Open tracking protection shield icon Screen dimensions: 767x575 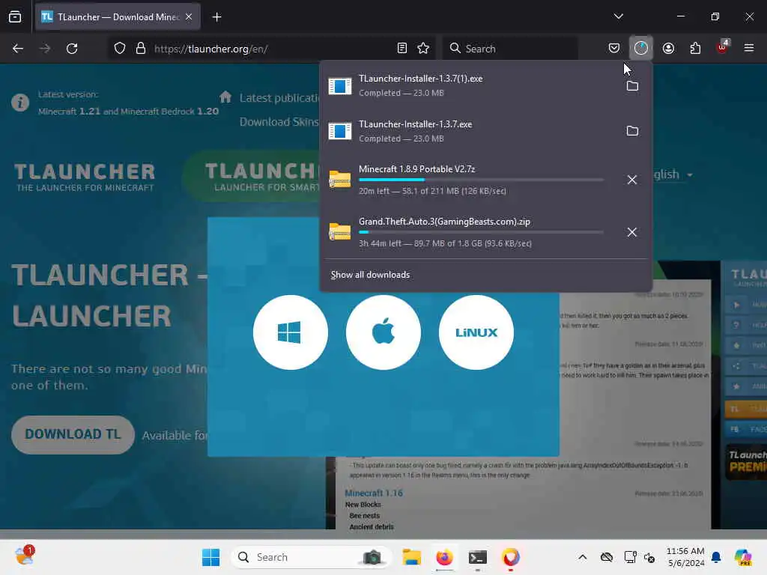[120, 48]
